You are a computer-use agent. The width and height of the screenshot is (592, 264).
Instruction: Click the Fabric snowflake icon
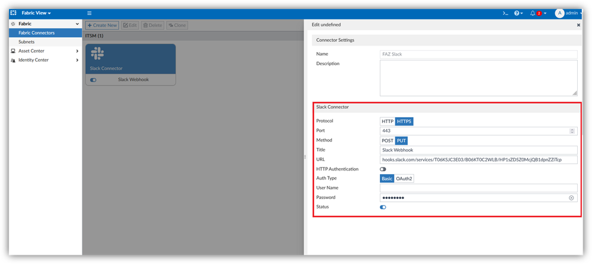pos(13,24)
